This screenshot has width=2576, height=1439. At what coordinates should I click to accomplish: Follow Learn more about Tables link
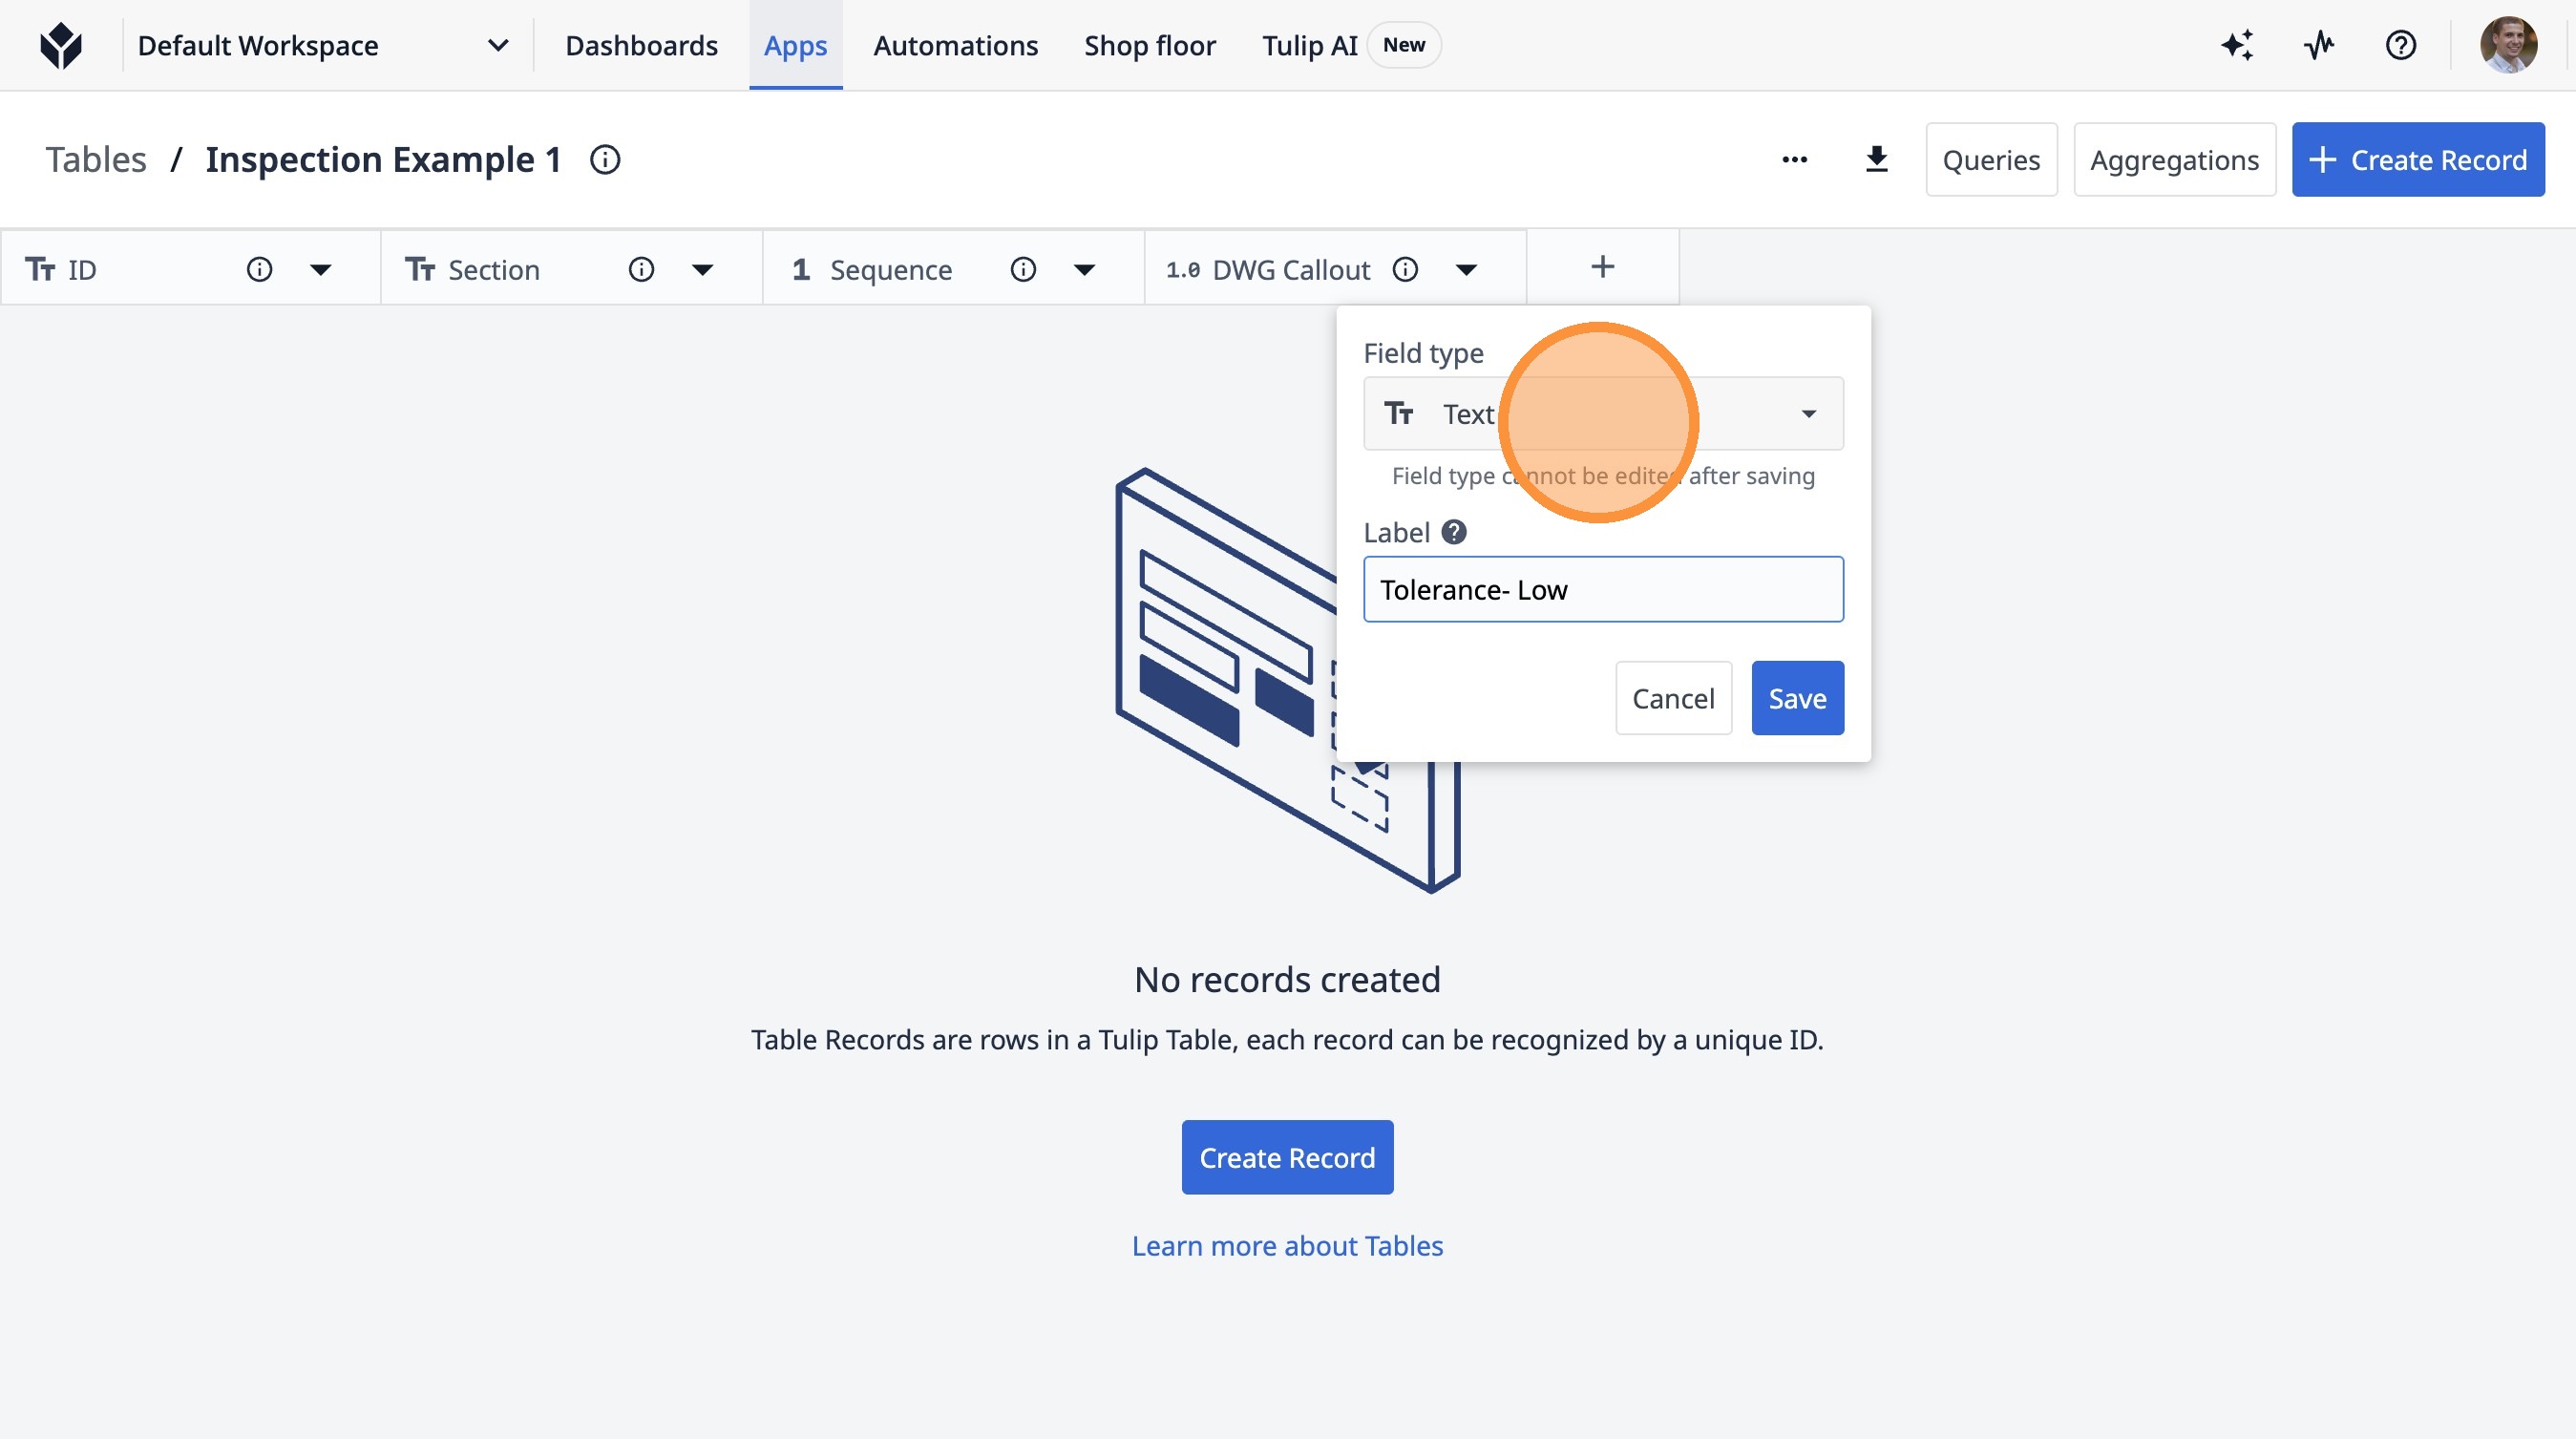point(1287,1245)
